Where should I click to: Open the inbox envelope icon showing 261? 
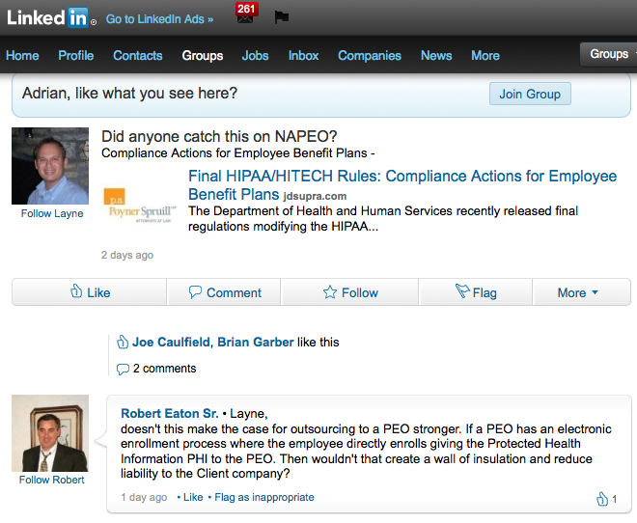[245, 14]
